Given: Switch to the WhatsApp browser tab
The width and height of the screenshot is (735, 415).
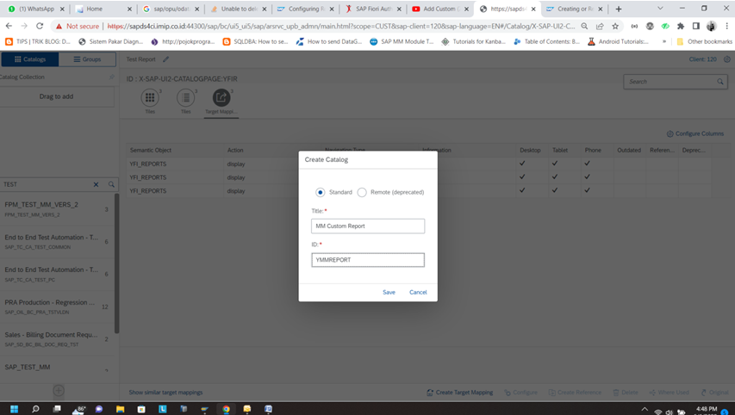Looking at the screenshot, I should point(36,9).
